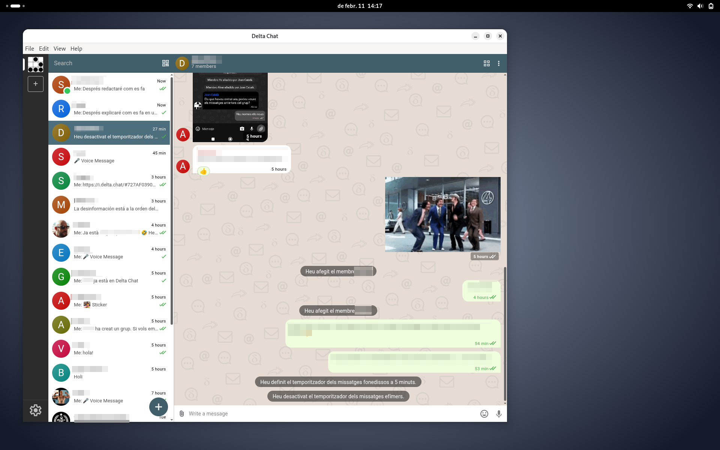Add another account with the sidebar plus button
Viewport: 720px width, 450px height.
(x=36, y=84)
